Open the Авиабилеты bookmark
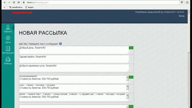The width and height of the screenshot is (192, 108). coord(16,7)
